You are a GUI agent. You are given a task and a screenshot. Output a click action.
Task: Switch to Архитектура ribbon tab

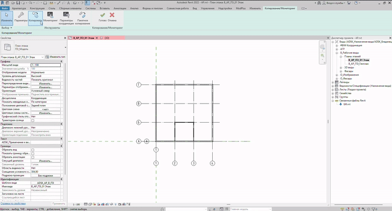19,8
